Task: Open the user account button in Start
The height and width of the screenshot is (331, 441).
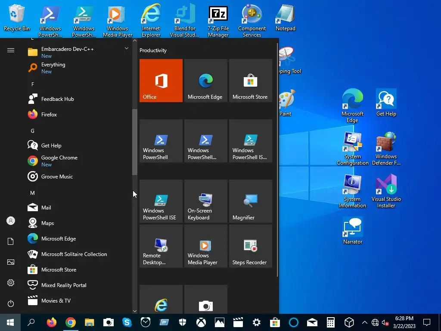Action: [x=11, y=221]
